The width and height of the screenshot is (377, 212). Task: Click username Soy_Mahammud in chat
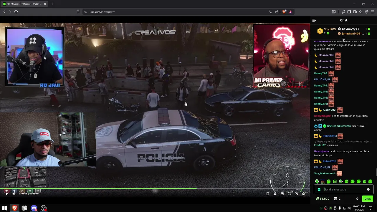coord(325,174)
